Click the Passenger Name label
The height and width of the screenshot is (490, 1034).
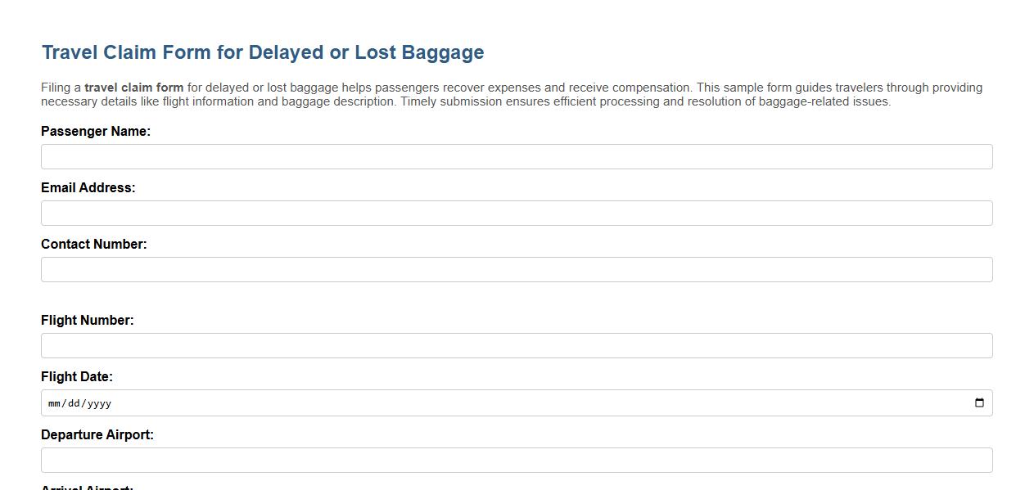95,131
